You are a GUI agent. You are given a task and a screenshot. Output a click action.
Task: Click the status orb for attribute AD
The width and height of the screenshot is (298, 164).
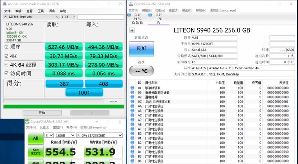(133, 120)
